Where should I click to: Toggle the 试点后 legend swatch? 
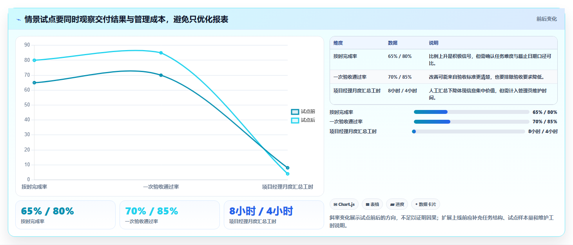295,121
